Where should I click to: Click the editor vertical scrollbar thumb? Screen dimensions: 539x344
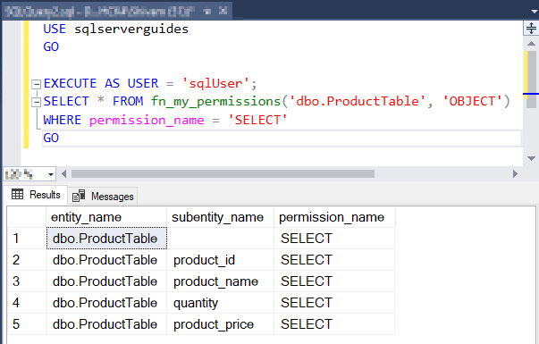point(532,79)
